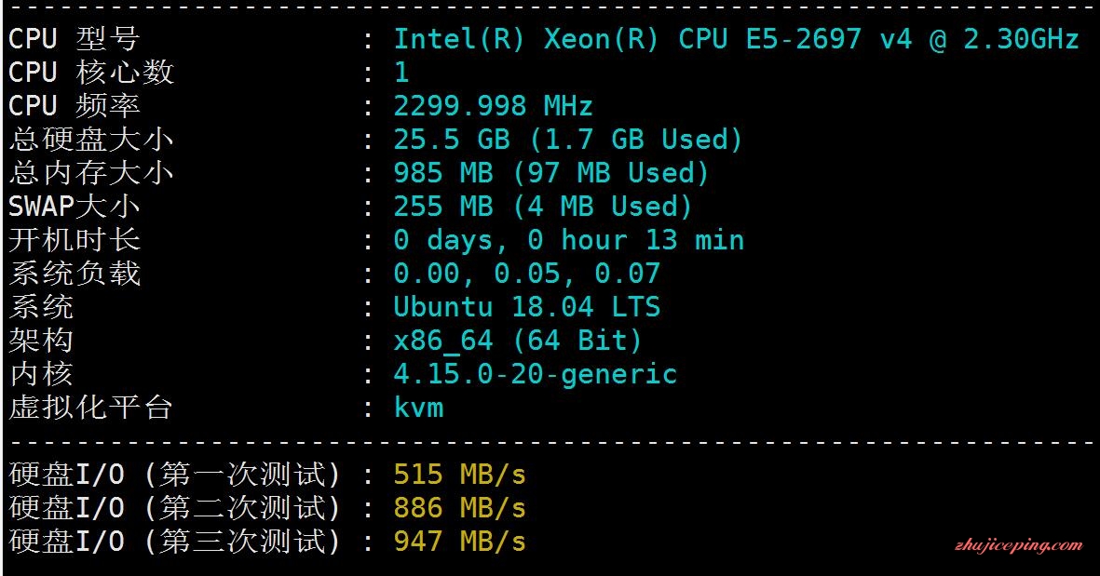
Task: Click the SWAP大小 label
Action: coord(74,207)
